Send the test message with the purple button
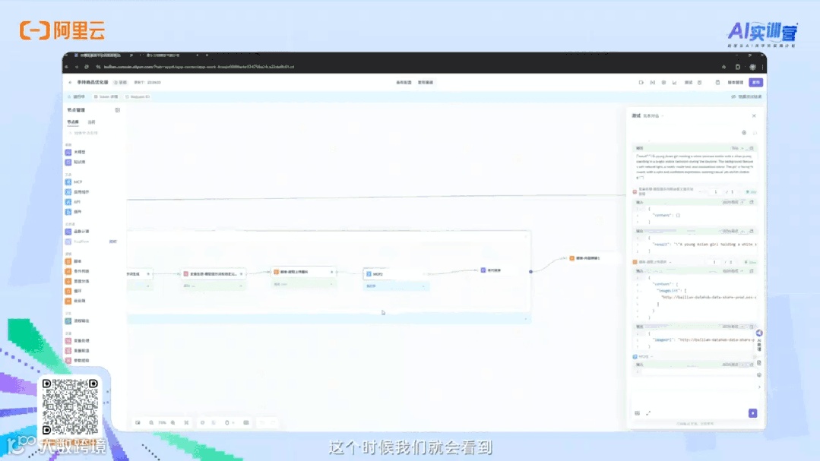820x461 pixels. point(752,413)
